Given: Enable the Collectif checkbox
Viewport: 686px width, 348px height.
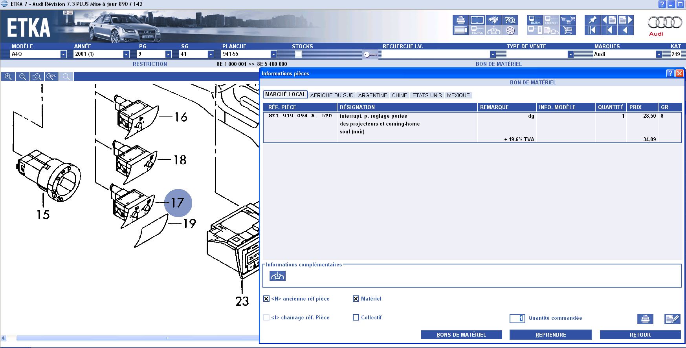Looking at the screenshot, I should [356, 317].
